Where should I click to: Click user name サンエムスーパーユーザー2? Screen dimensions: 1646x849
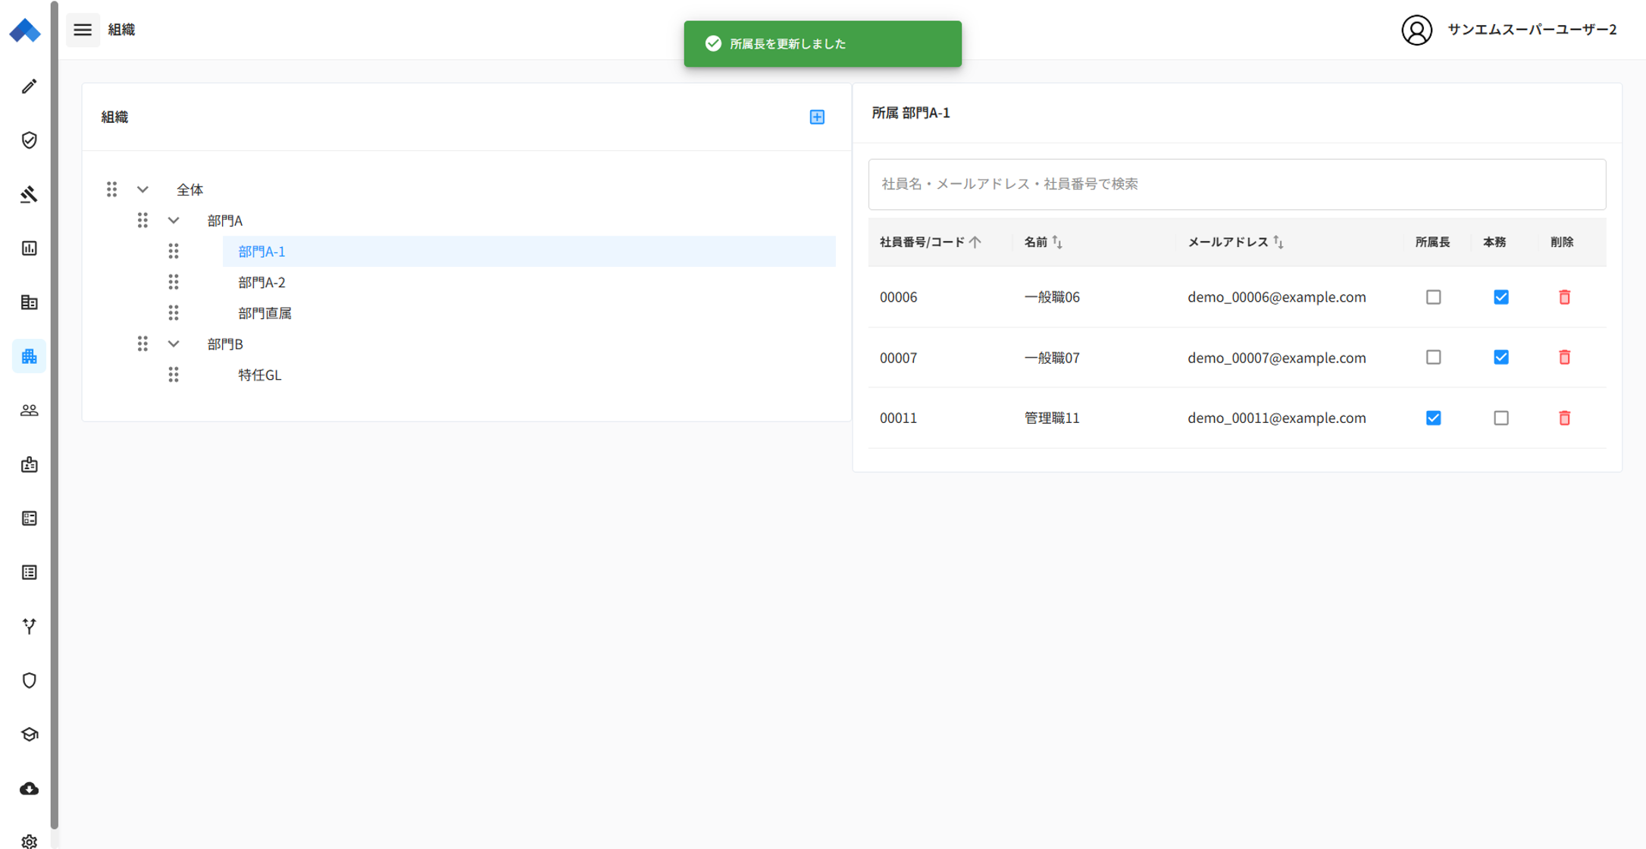(1532, 30)
